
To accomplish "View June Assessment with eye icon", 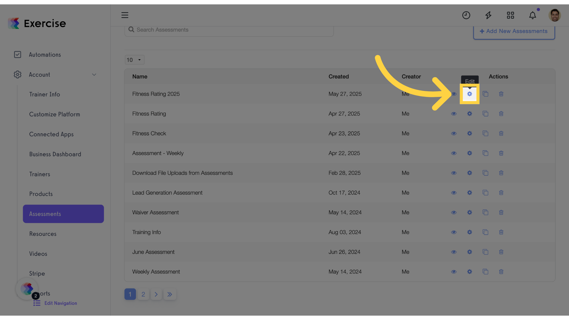I will coord(454,252).
